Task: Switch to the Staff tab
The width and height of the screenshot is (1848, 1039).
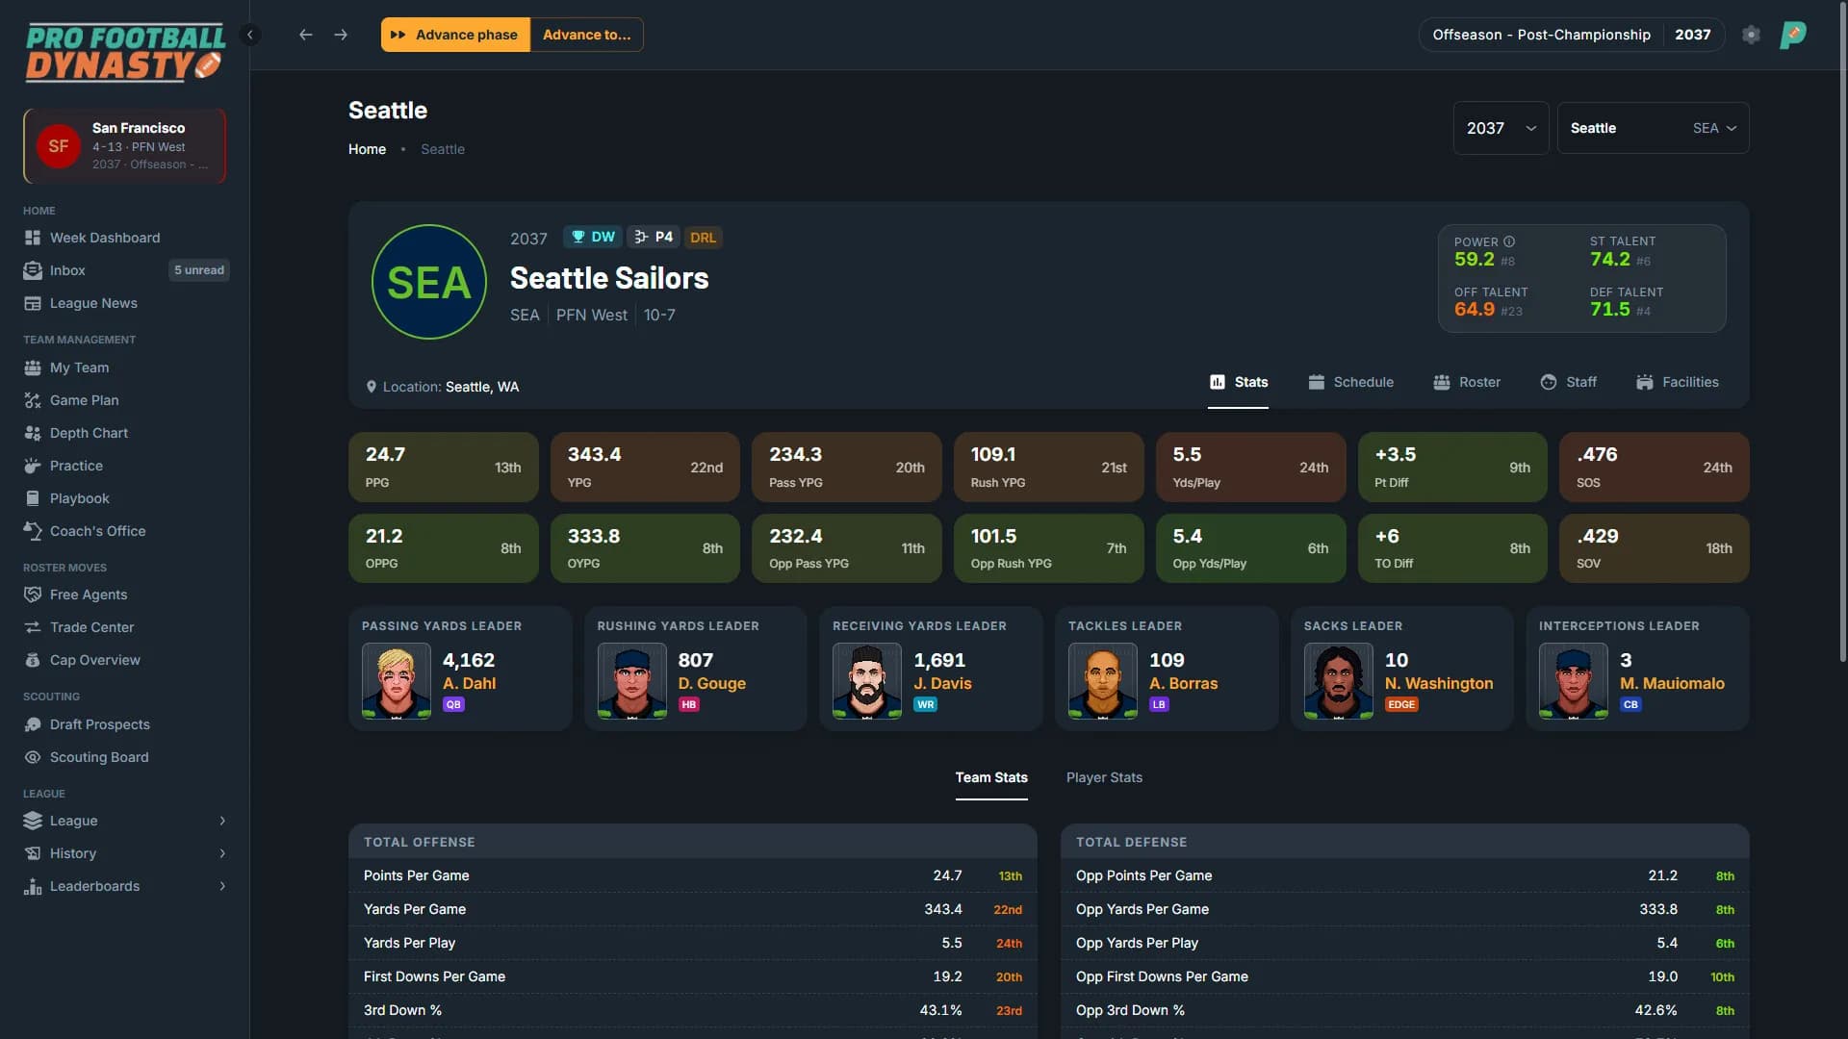Action: click(1568, 382)
